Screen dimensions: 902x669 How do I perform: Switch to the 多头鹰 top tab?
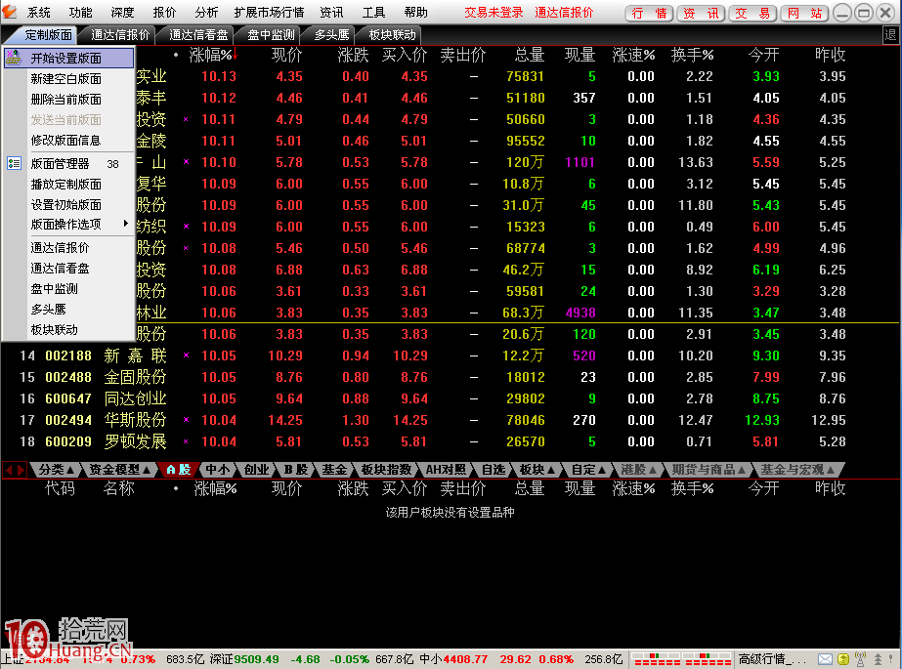pos(332,35)
